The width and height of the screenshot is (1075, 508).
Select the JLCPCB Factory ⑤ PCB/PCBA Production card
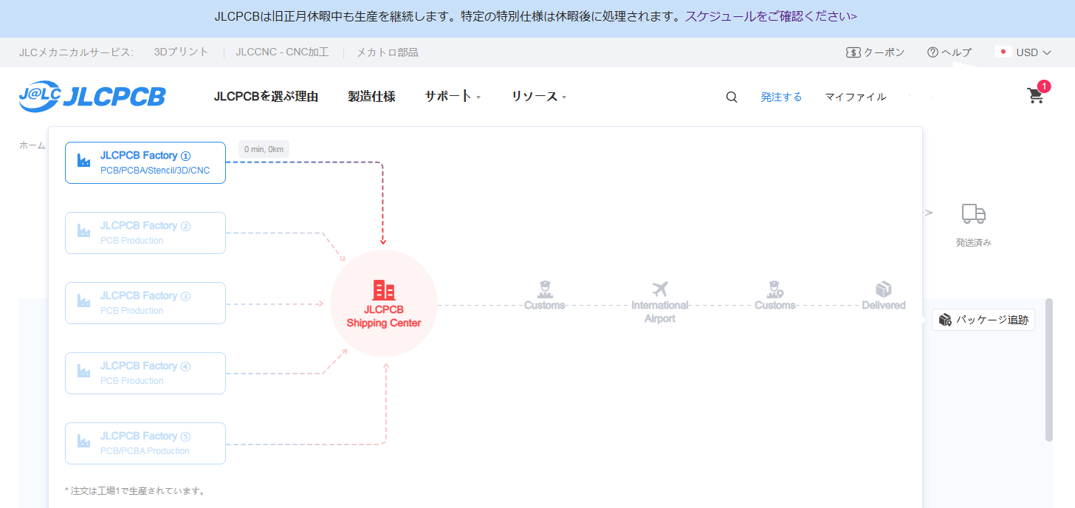pos(145,443)
